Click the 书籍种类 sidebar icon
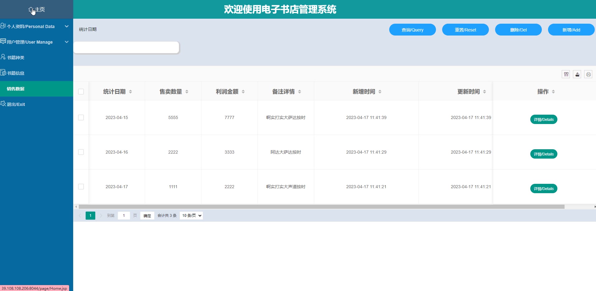 pyautogui.click(x=3, y=57)
